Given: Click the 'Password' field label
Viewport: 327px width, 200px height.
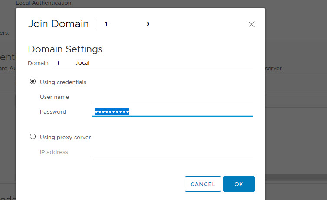Looking at the screenshot, I should tap(53, 111).
